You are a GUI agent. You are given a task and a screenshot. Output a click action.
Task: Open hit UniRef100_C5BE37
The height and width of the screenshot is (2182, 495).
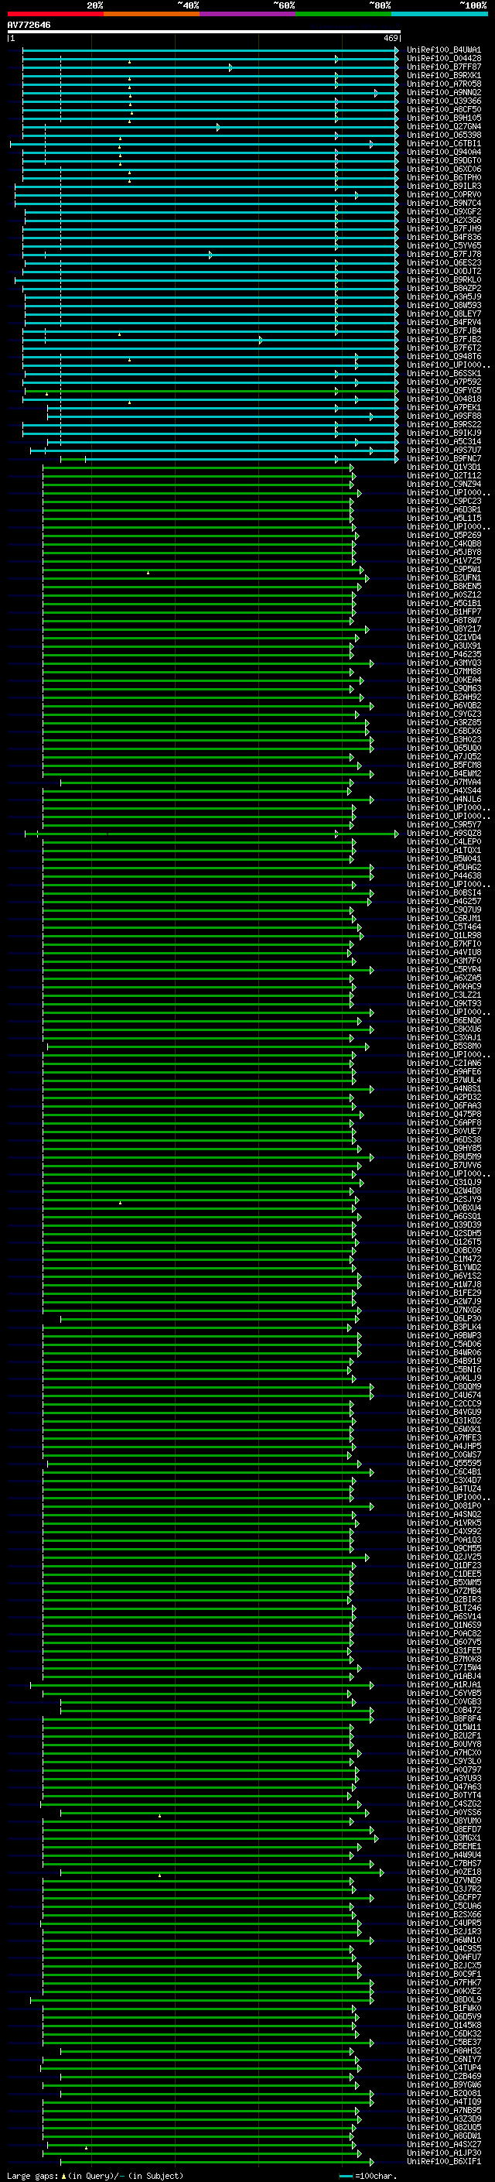point(444,2042)
